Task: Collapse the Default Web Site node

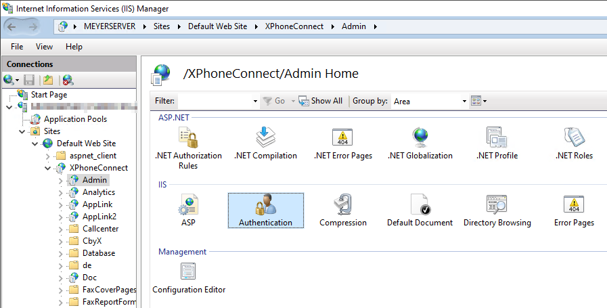Action: click(35, 144)
